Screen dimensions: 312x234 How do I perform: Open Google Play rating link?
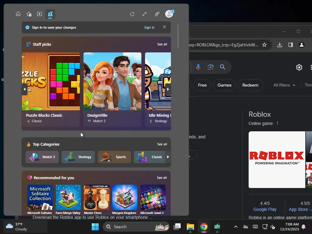(265, 209)
